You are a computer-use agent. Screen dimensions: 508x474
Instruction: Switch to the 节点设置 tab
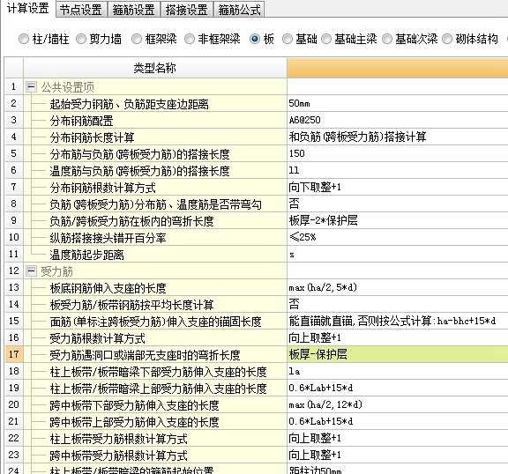pyautogui.click(x=81, y=10)
